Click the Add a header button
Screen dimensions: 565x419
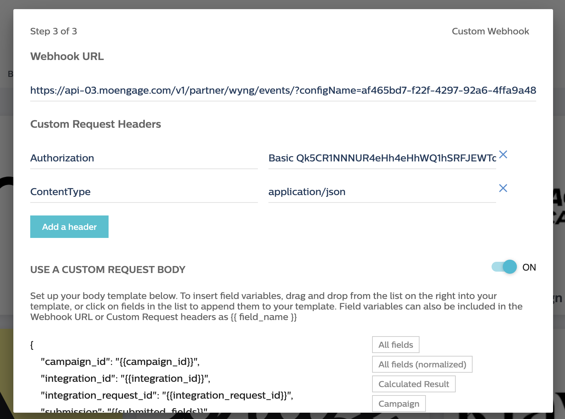point(69,227)
